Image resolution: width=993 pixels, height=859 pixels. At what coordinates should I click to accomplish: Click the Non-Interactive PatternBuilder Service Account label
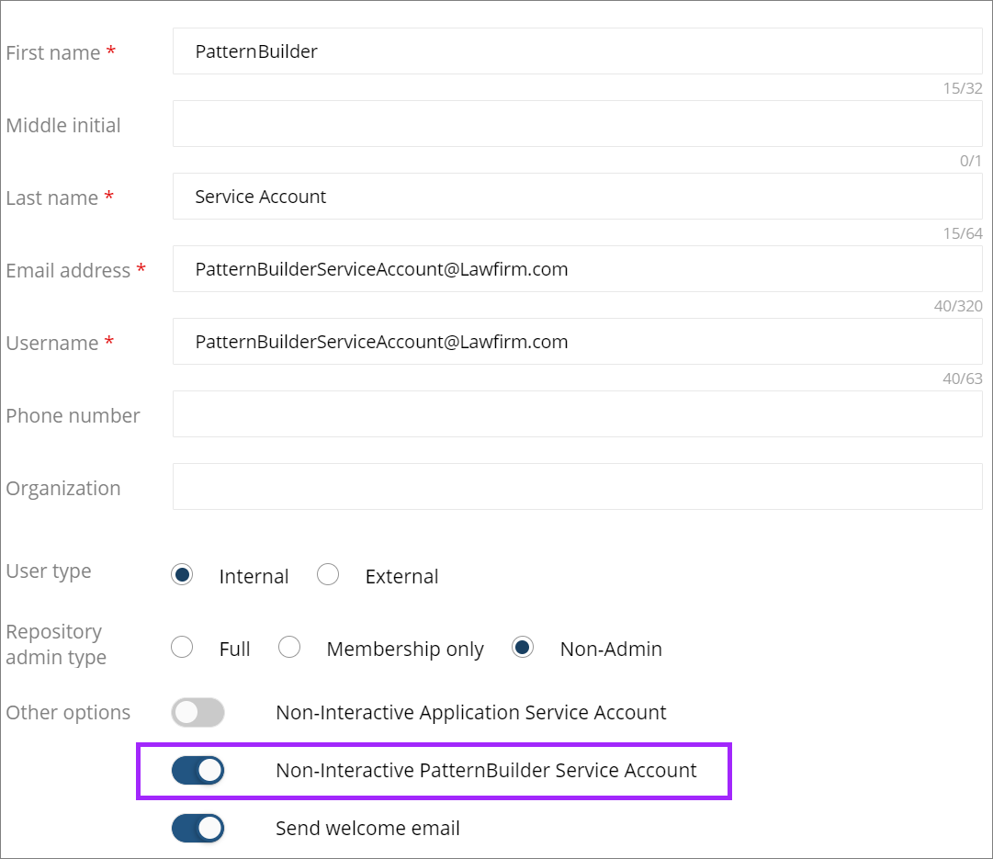coord(486,770)
